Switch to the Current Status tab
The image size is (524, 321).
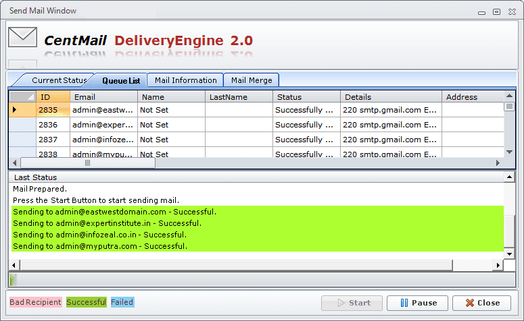pos(57,80)
